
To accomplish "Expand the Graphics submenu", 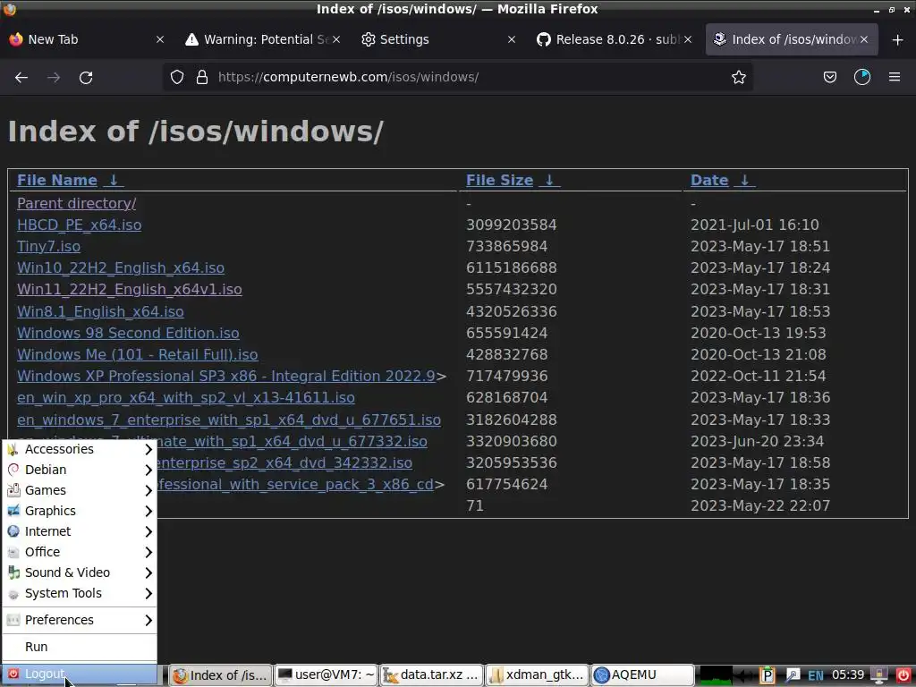I will coord(80,511).
